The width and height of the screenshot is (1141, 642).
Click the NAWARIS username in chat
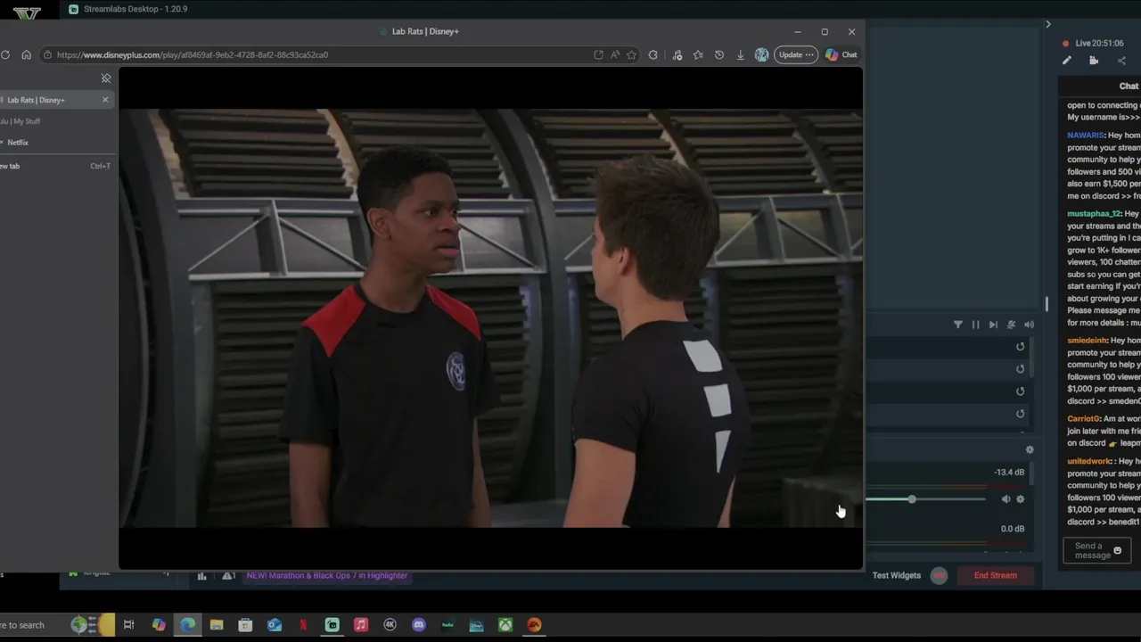(1086, 136)
